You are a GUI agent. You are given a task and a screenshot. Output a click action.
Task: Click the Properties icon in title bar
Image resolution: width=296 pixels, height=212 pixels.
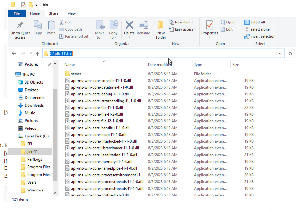coord(23,5)
